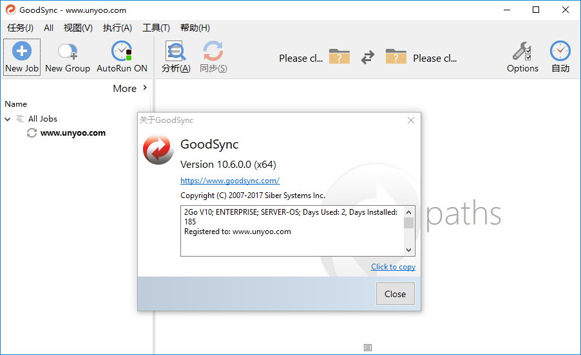Image resolution: width=581 pixels, height=355 pixels.
Task: Start 同步(S) sync arrows icon
Action: pyautogui.click(x=213, y=51)
